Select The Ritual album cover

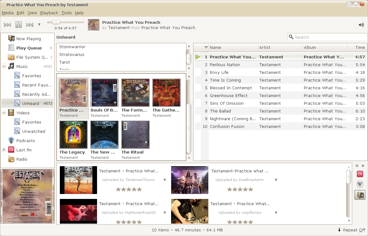(x=135, y=135)
